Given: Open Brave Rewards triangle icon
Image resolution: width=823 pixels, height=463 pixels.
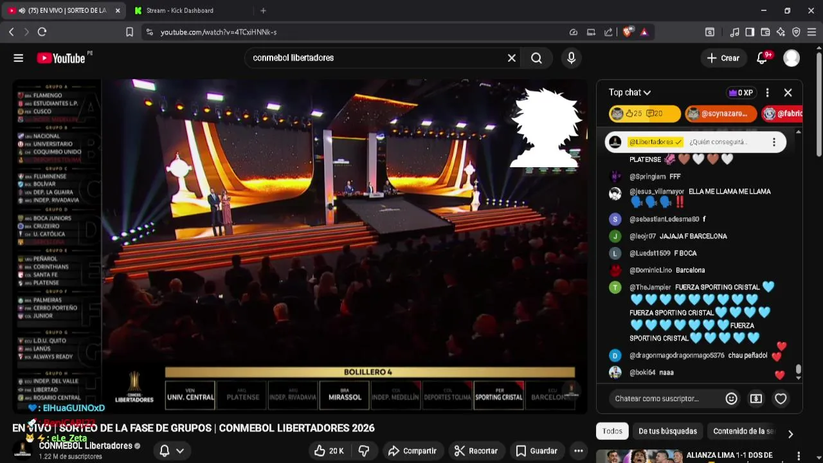Looking at the screenshot, I should pos(644,32).
